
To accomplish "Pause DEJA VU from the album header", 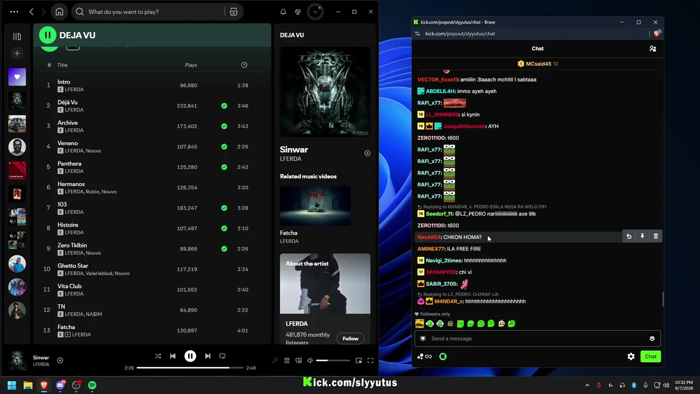I will (48, 35).
